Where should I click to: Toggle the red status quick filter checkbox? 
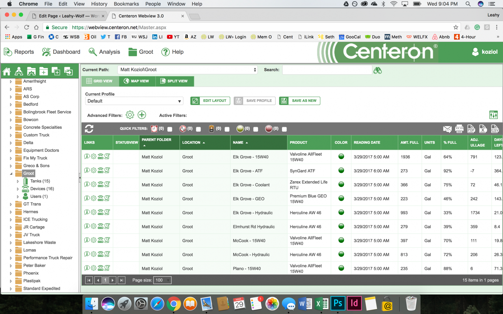(284, 129)
